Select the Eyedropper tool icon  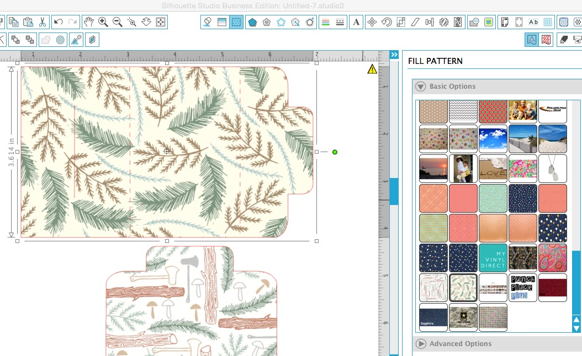[x=76, y=40]
